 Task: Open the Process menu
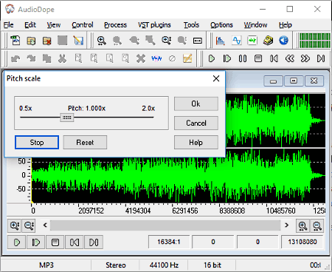115,25
